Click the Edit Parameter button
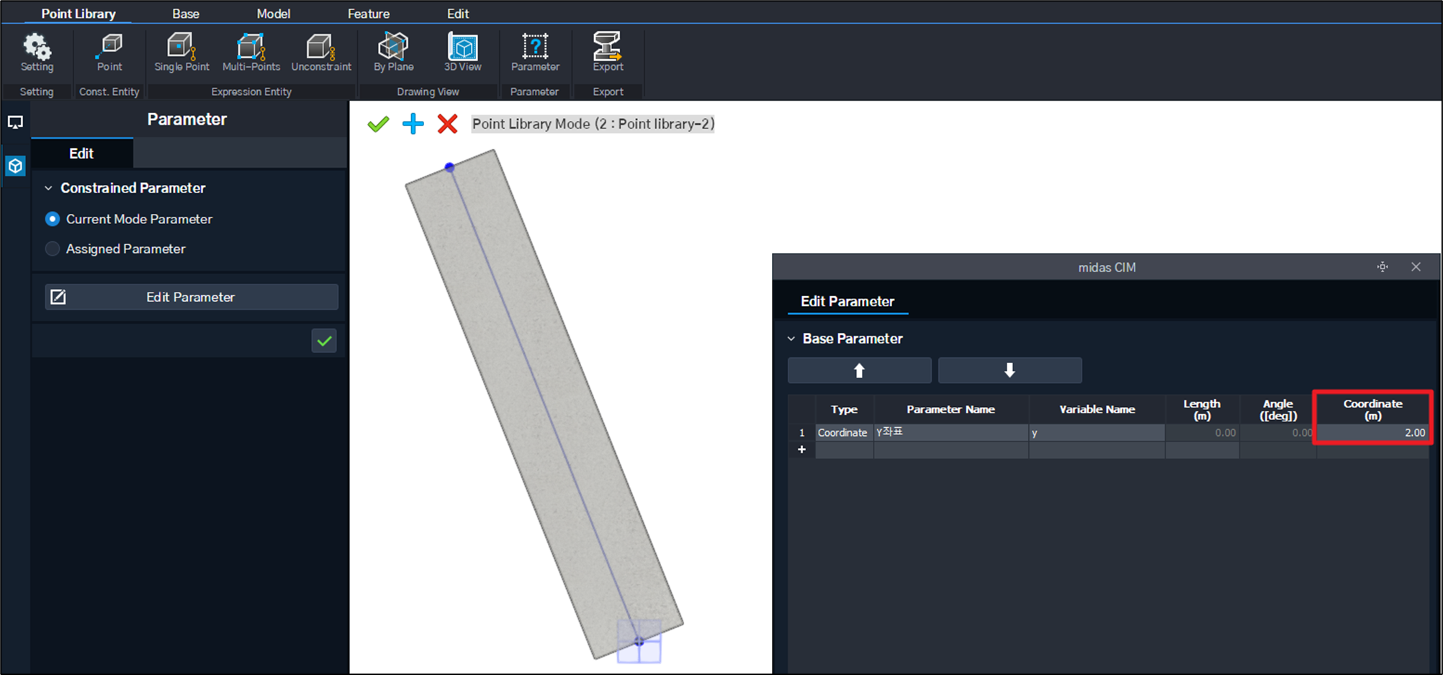1443x675 pixels. pos(191,297)
